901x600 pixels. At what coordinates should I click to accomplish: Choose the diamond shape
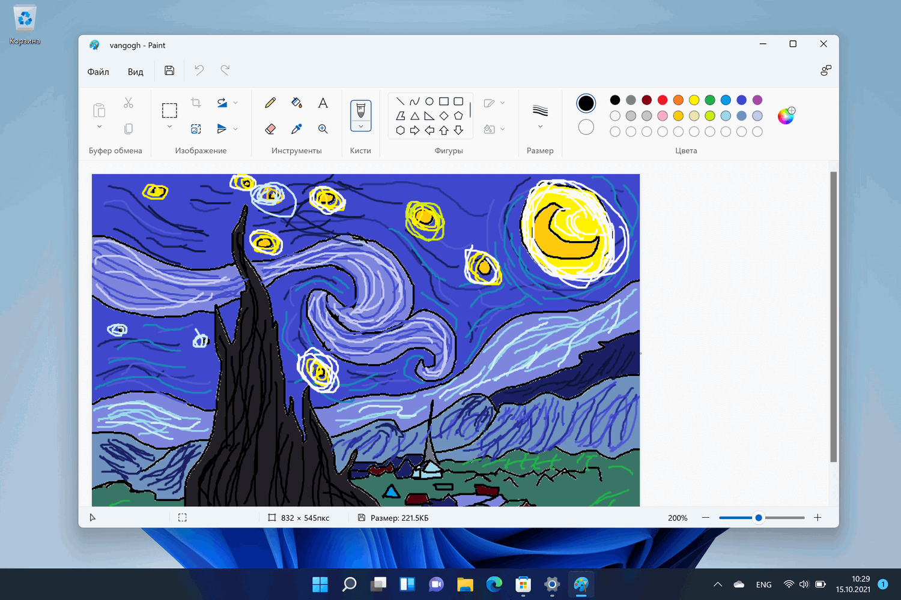coord(444,116)
